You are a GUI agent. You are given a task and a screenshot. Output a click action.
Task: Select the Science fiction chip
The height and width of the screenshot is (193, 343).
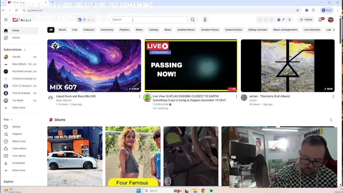coord(233,30)
